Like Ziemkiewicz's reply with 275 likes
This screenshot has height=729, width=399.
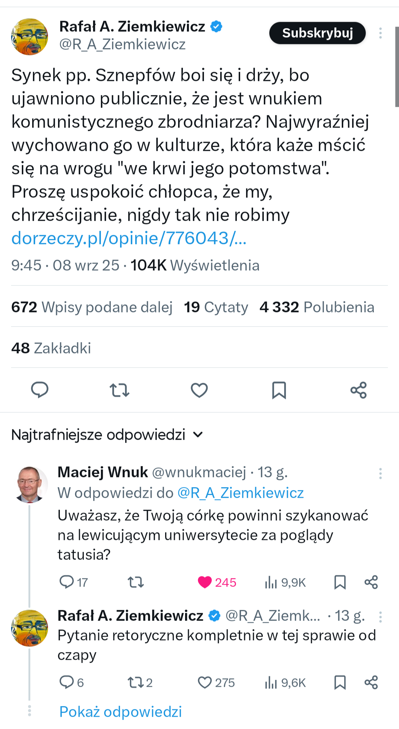tap(205, 682)
